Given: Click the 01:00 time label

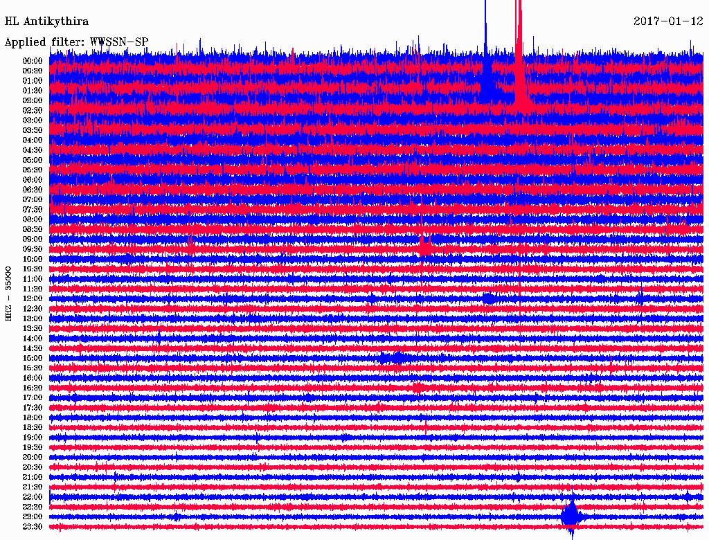Looking at the screenshot, I should coord(33,80).
